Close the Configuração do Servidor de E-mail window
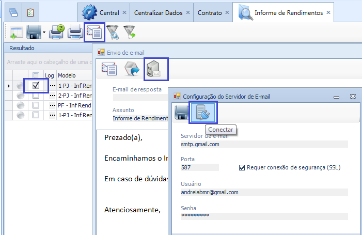 pyautogui.click(x=353, y=96)
